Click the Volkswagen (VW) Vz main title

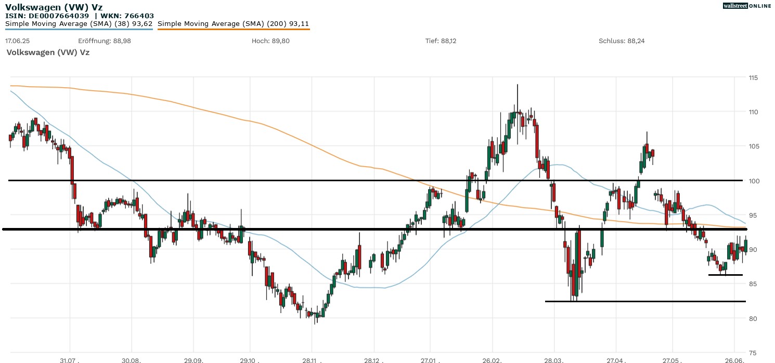[x=54, y=7]
